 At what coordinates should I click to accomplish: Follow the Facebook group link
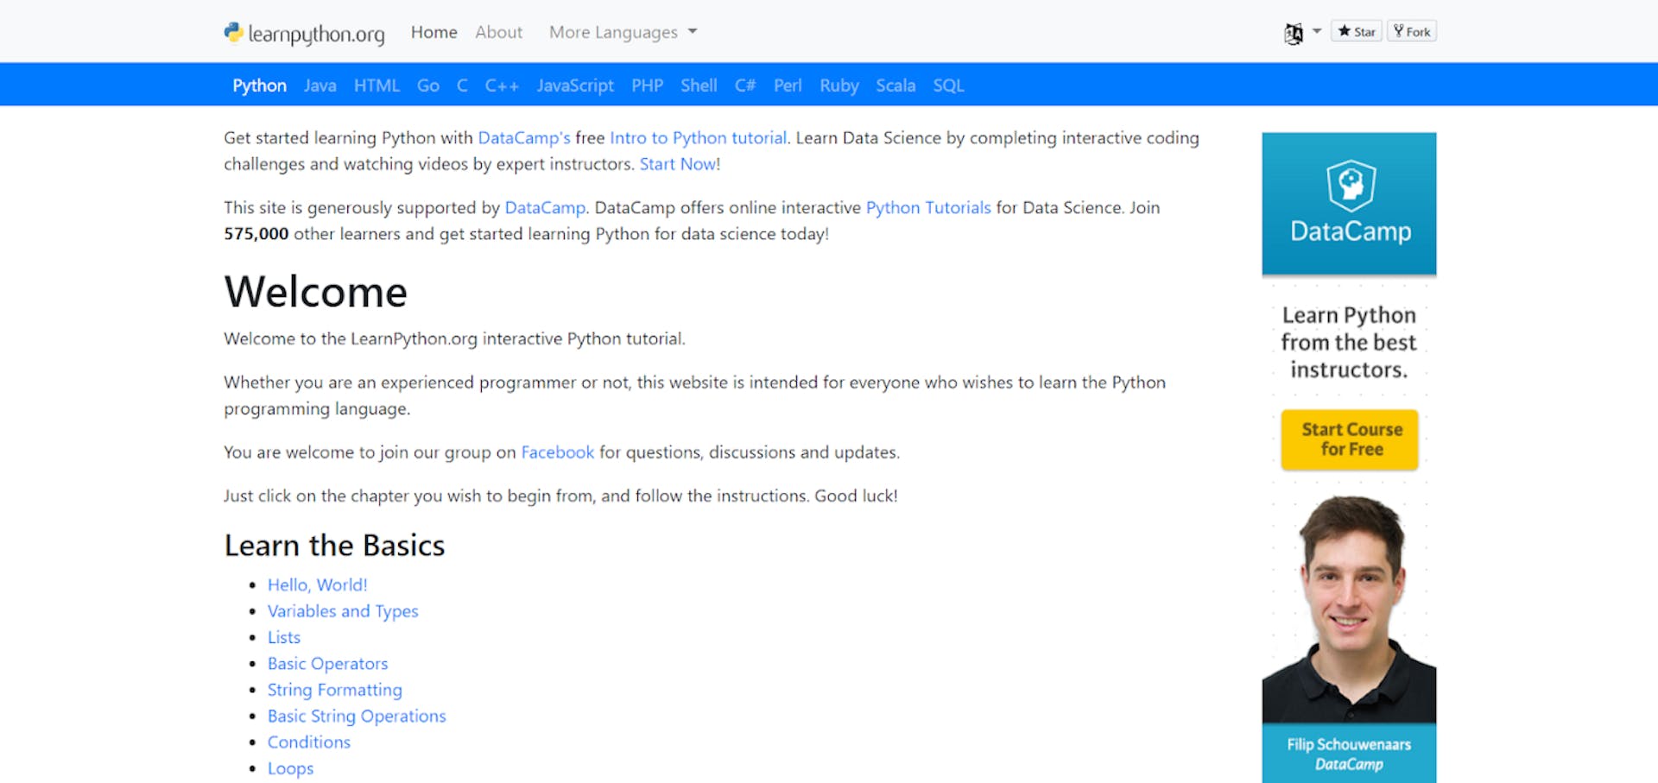(557, 452)
